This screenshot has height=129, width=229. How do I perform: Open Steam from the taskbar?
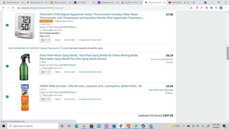click(x=143, y=126)
